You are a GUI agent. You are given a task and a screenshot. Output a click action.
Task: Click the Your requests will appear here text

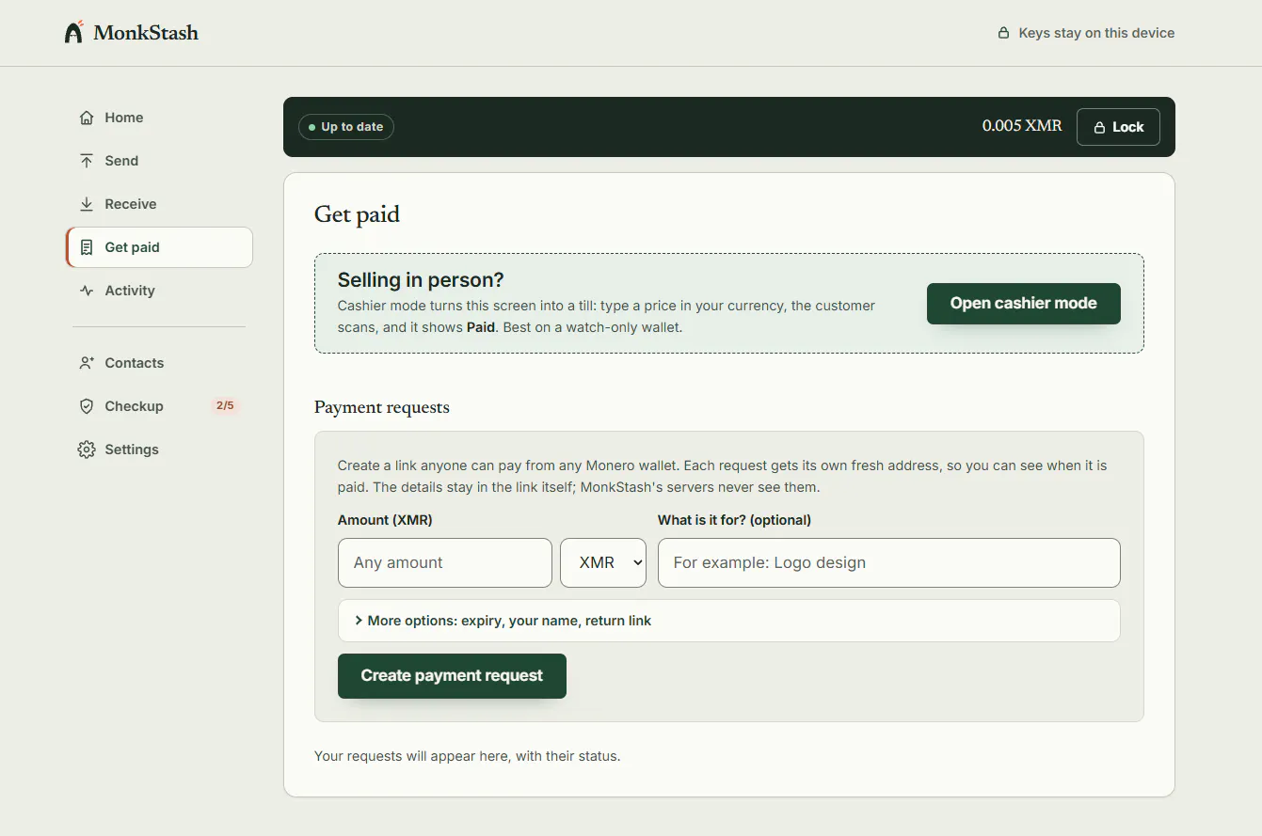pos(468,756)
